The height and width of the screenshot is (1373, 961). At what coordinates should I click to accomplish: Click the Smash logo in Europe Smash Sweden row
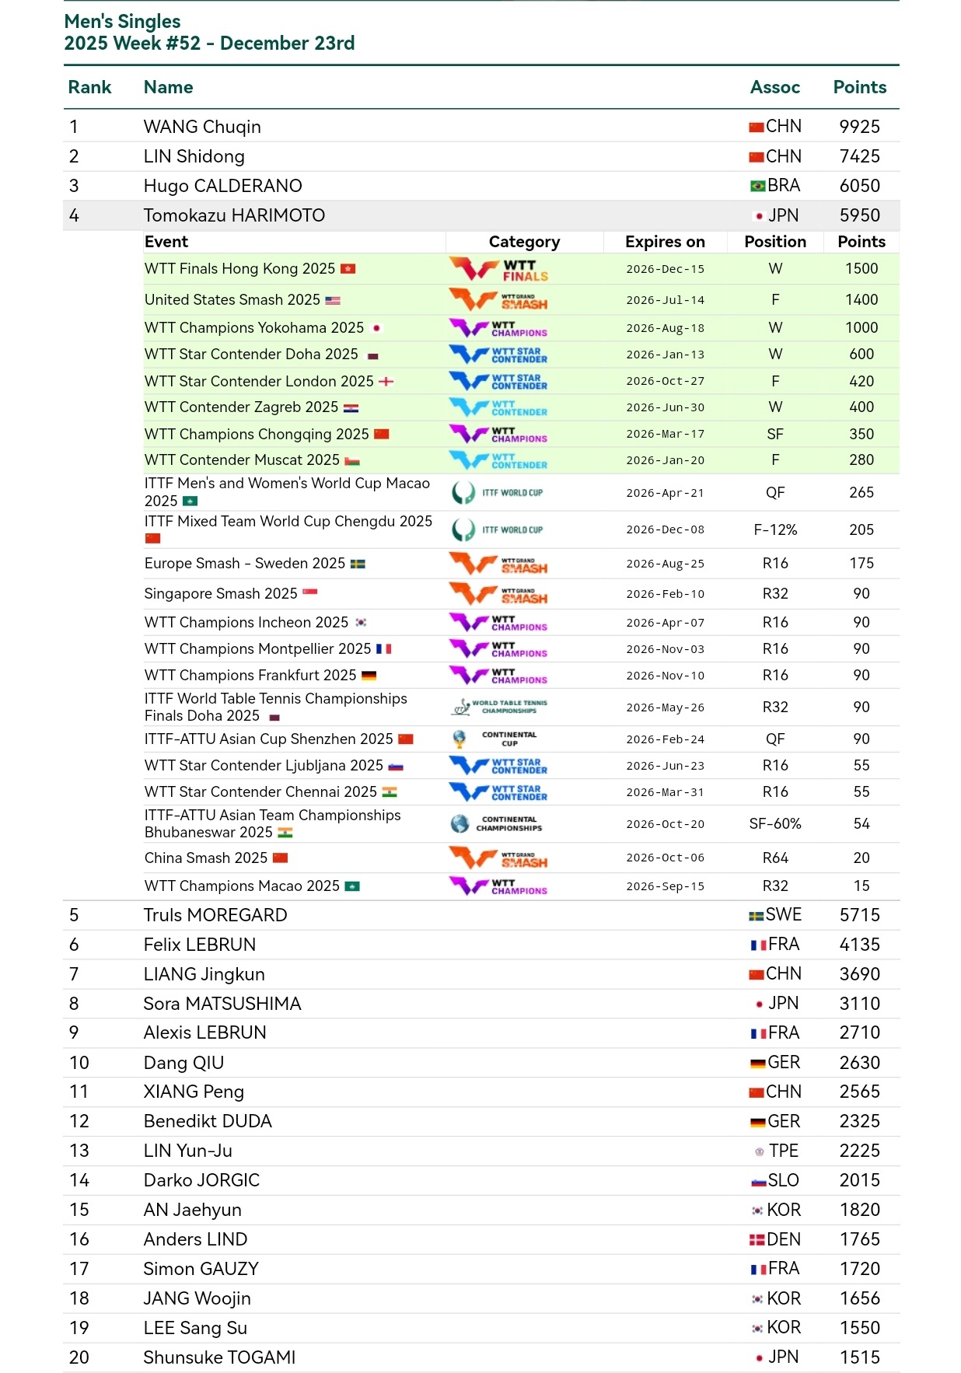498,564
